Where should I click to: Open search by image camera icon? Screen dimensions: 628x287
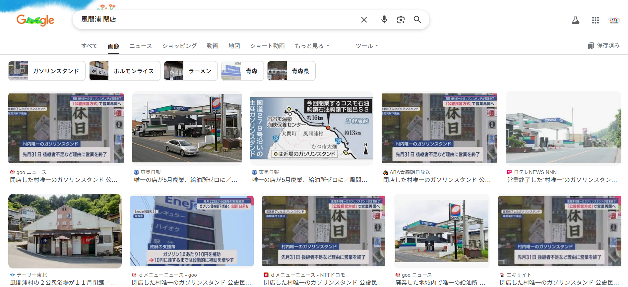click(401, 20)
